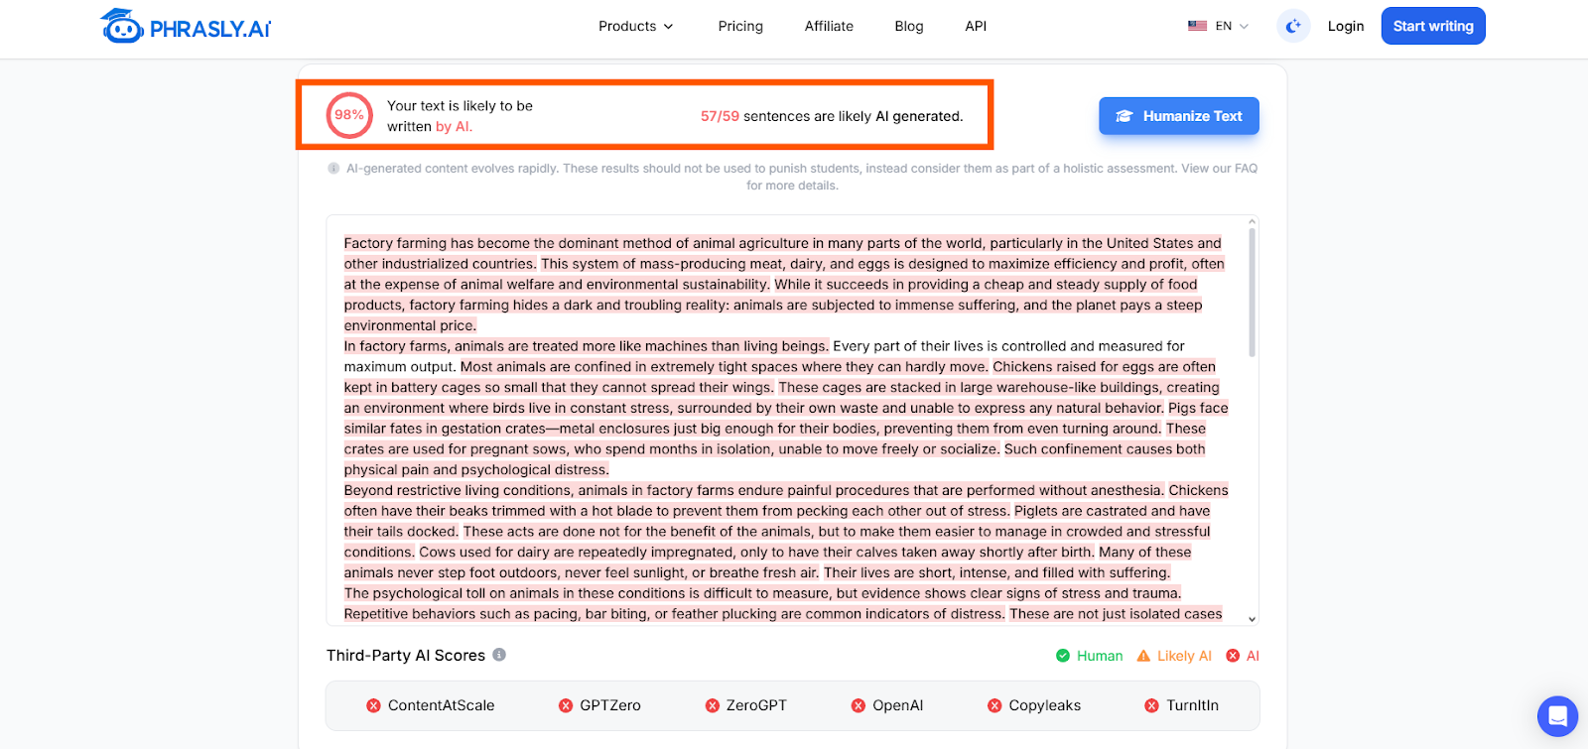
Task: Open the Affiliate page
Action: tap(829, 27)
